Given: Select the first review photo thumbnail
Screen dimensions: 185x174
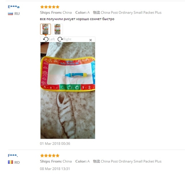Looking at the screenshot, I should pos(46,29).
